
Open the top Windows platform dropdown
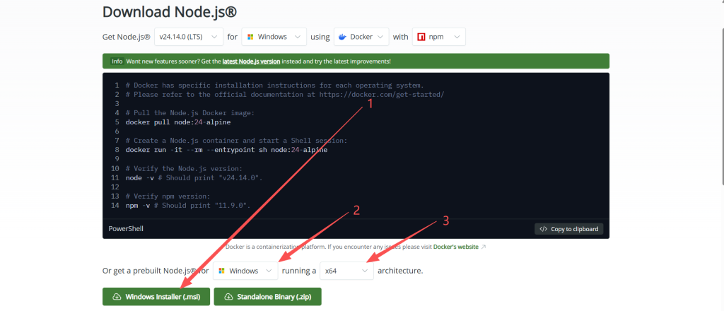click(274, 37)
